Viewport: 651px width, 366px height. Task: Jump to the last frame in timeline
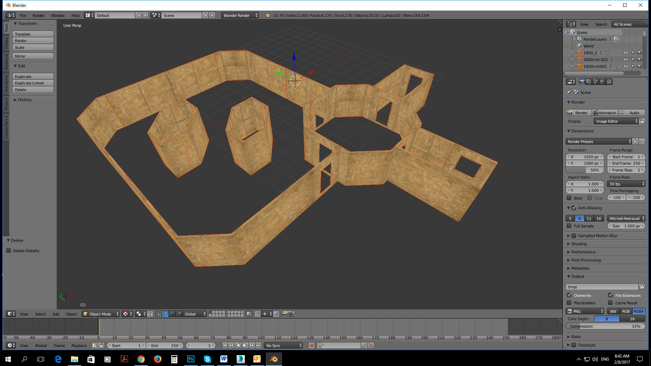(x=258, y=345)
